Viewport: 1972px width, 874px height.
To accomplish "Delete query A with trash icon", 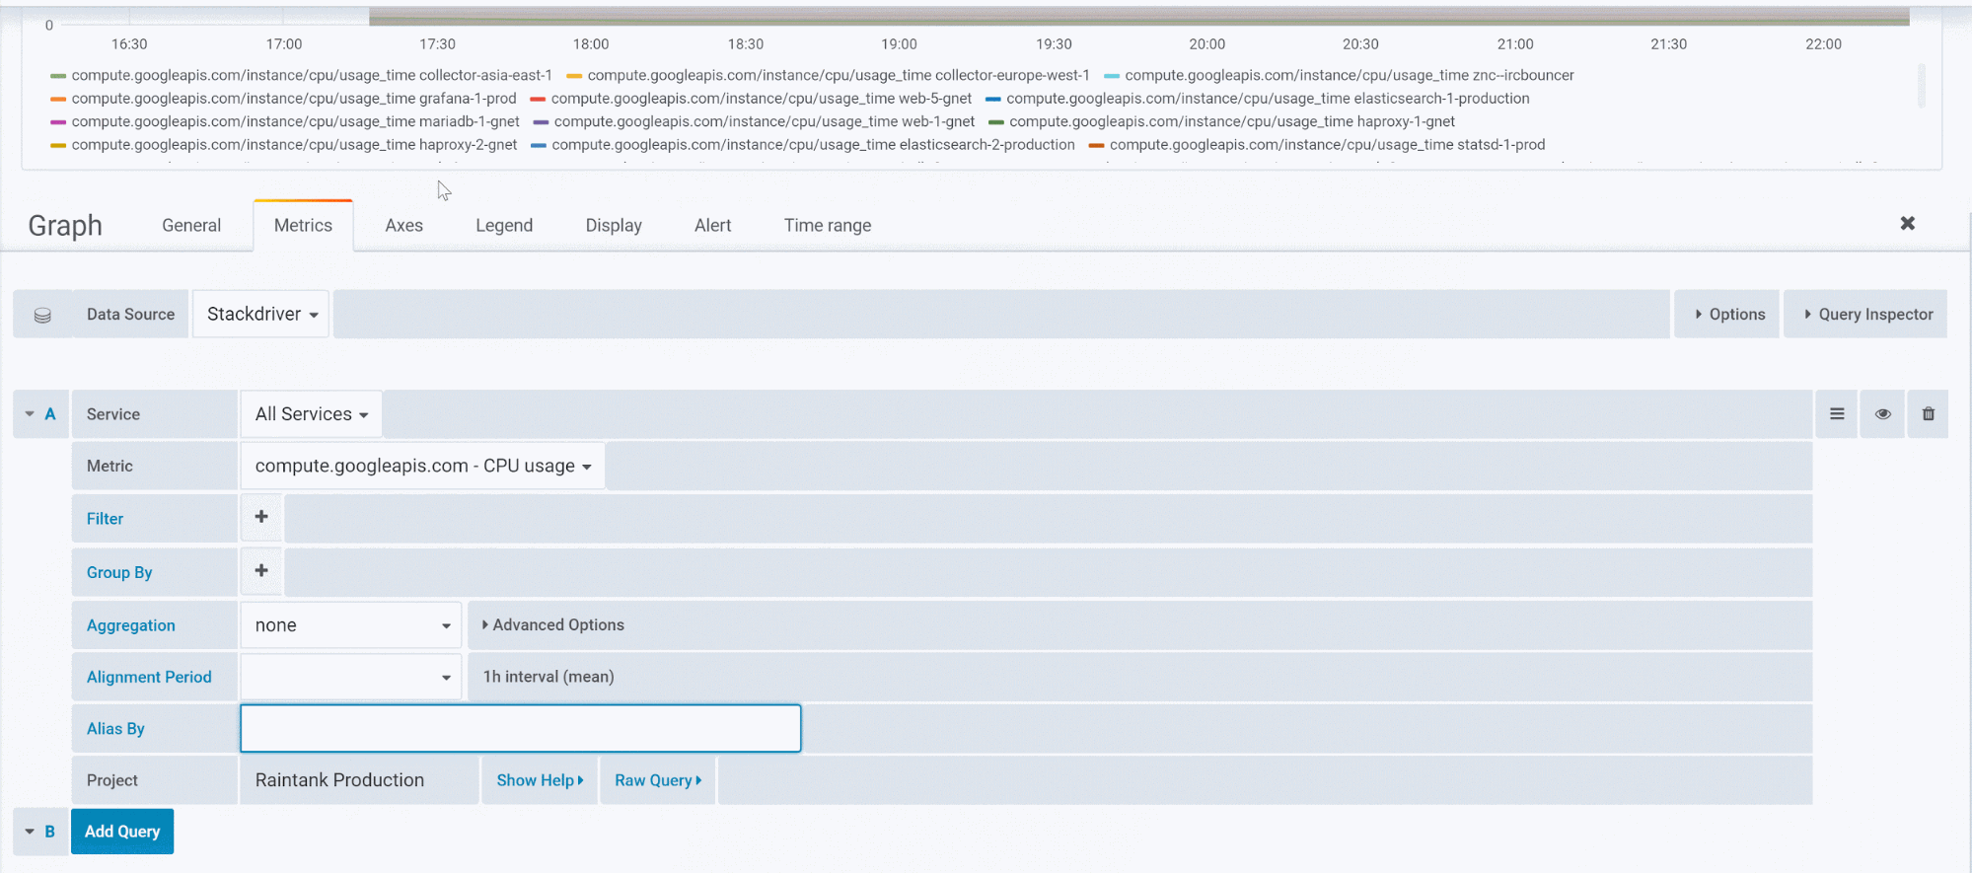I will tap(1929, 414).
